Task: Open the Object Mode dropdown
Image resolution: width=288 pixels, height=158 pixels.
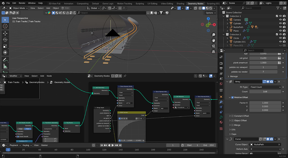Action: 18,8
